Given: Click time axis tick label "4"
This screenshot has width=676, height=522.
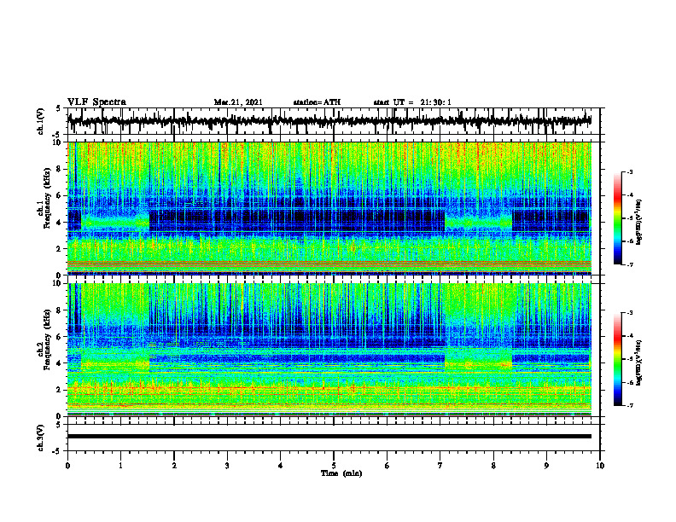Looking at the screenshot, I should [x=281, y=466].
